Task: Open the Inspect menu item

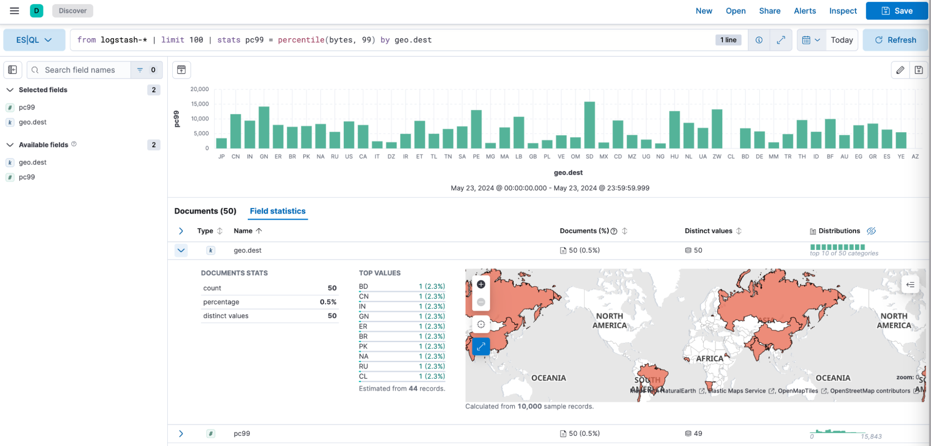Action: (843, 11)
